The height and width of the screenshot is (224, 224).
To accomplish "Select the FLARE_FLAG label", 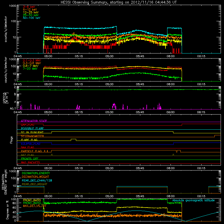I will [29, 140].
